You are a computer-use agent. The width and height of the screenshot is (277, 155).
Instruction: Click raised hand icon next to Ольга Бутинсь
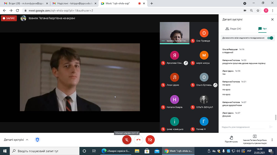click(x=215, y=85)
